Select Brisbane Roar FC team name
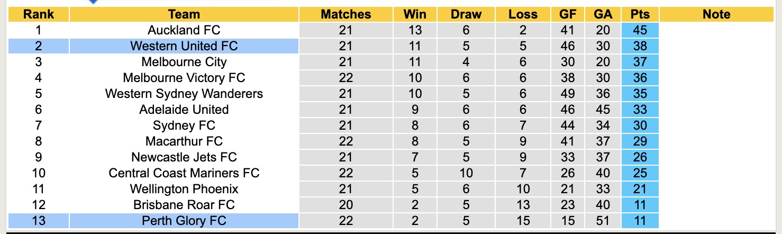 (184, 205)
